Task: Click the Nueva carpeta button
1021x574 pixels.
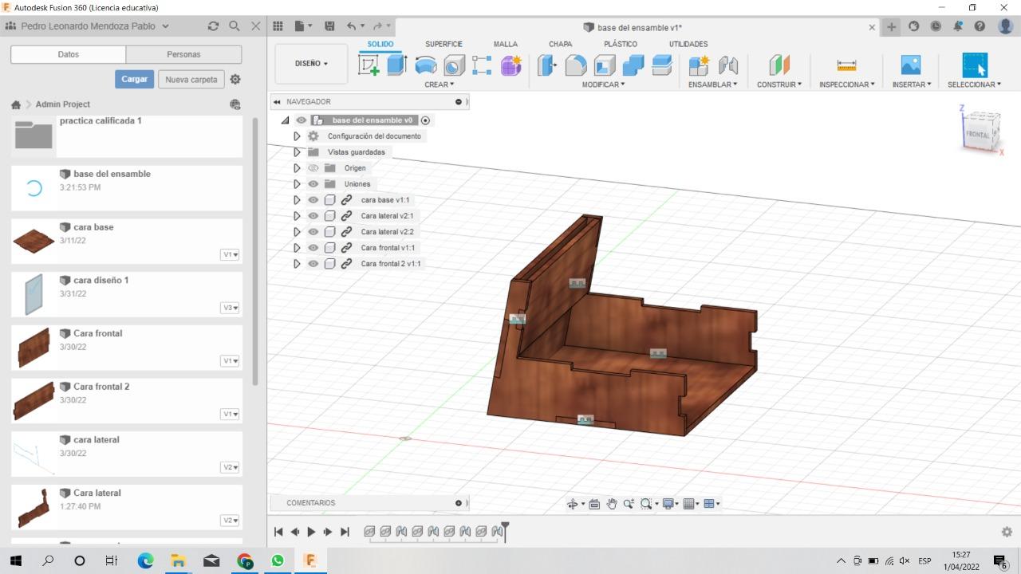Action: click(191, 80)
